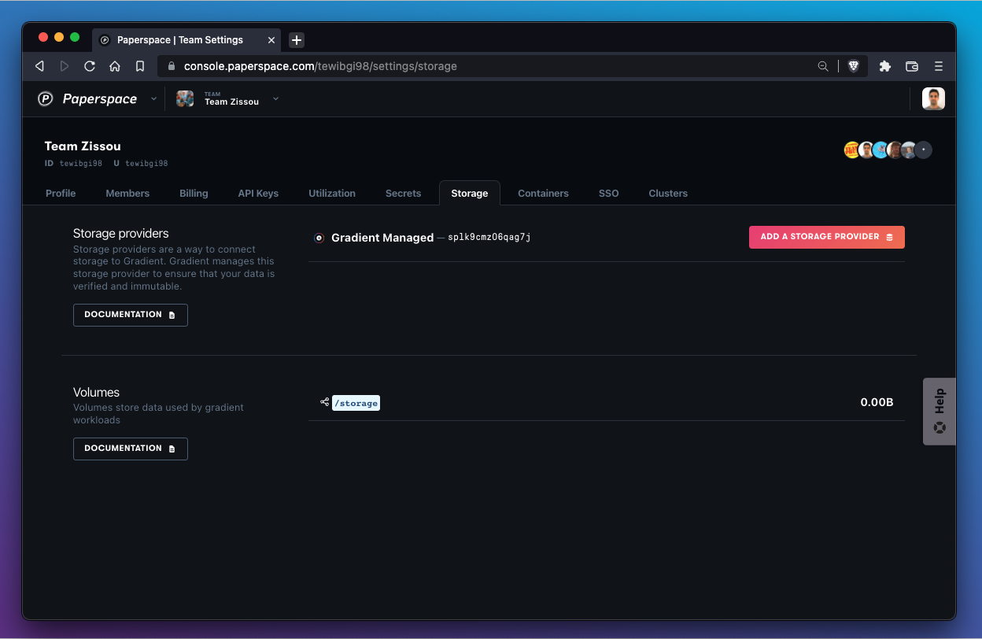Reload the page with the refresh icon
The image size is (982, 639).
pyautogui.click(x=90, y=66)
